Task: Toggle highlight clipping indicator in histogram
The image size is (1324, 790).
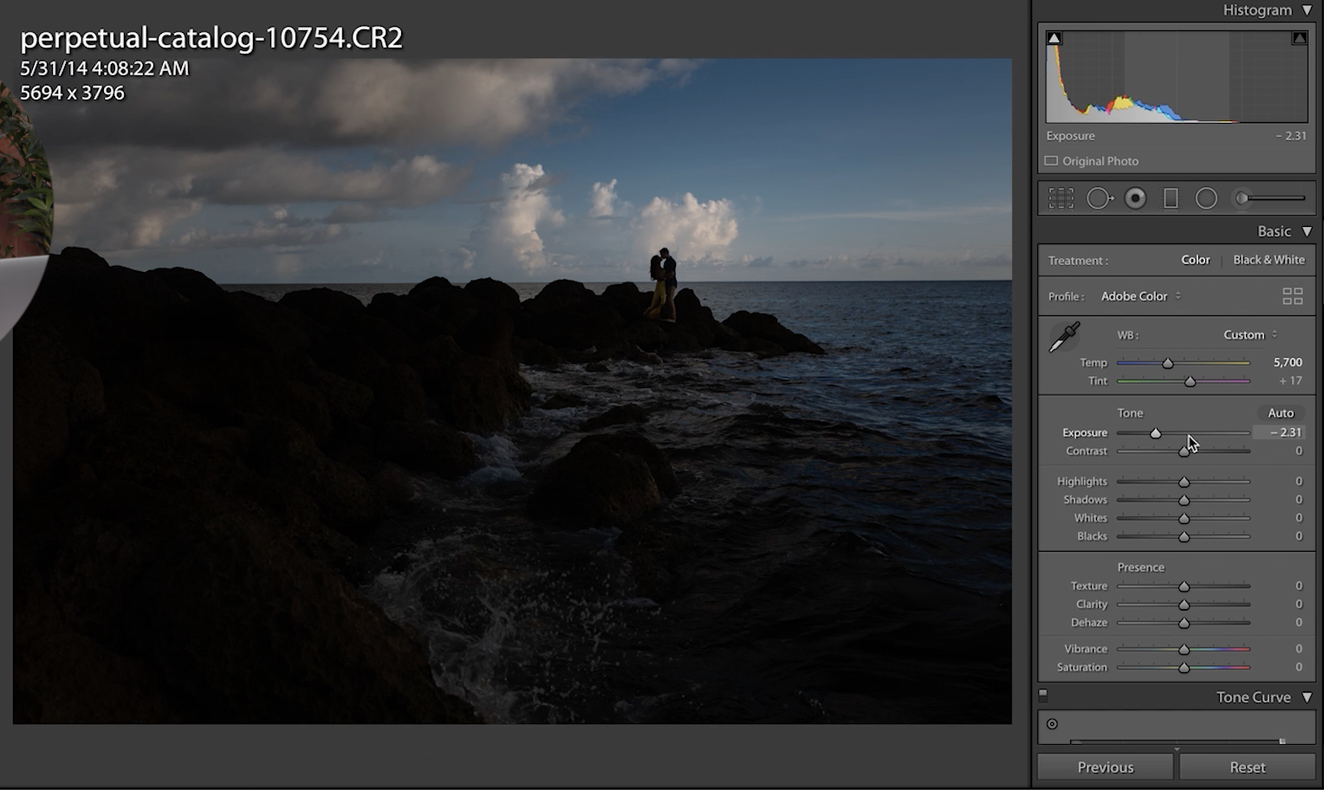Action: [1299, 38]
